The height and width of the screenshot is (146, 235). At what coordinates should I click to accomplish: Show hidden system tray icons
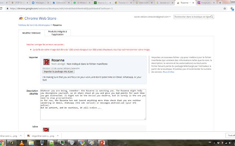pos(214,143)
